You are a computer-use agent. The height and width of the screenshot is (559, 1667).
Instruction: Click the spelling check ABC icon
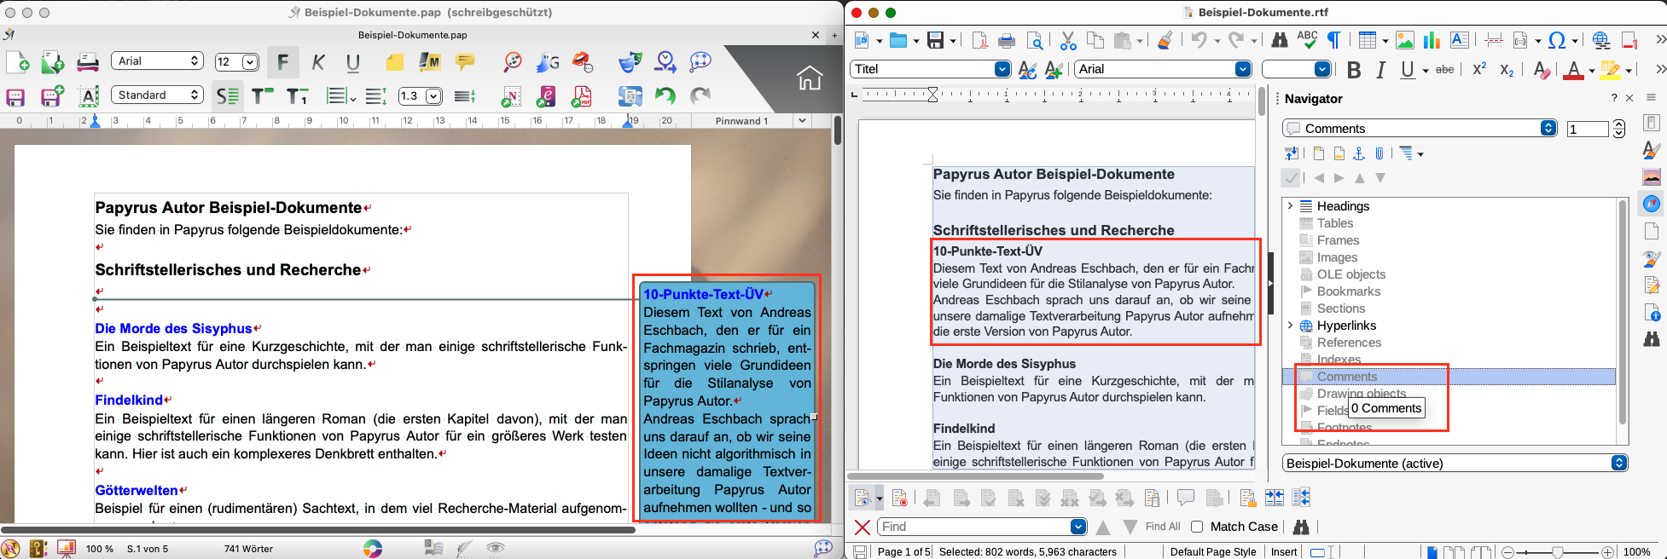1306,39
